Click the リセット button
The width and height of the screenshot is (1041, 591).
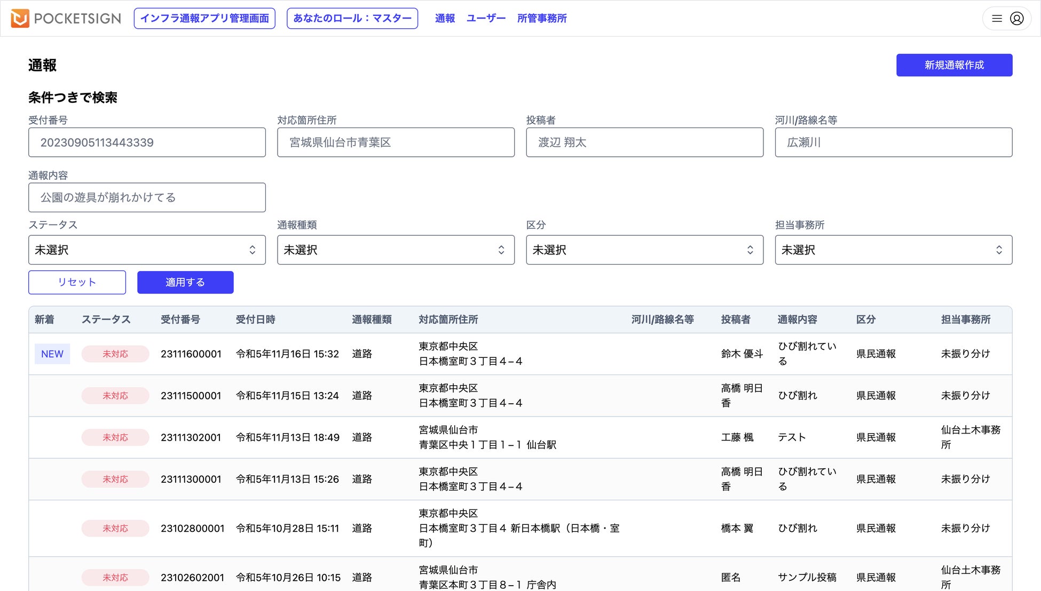tap(77, 282)
